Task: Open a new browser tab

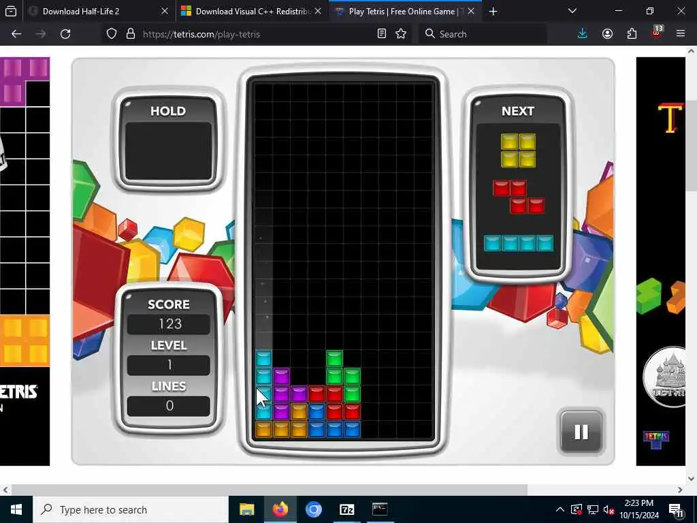Action: click(x=493, y=12)
